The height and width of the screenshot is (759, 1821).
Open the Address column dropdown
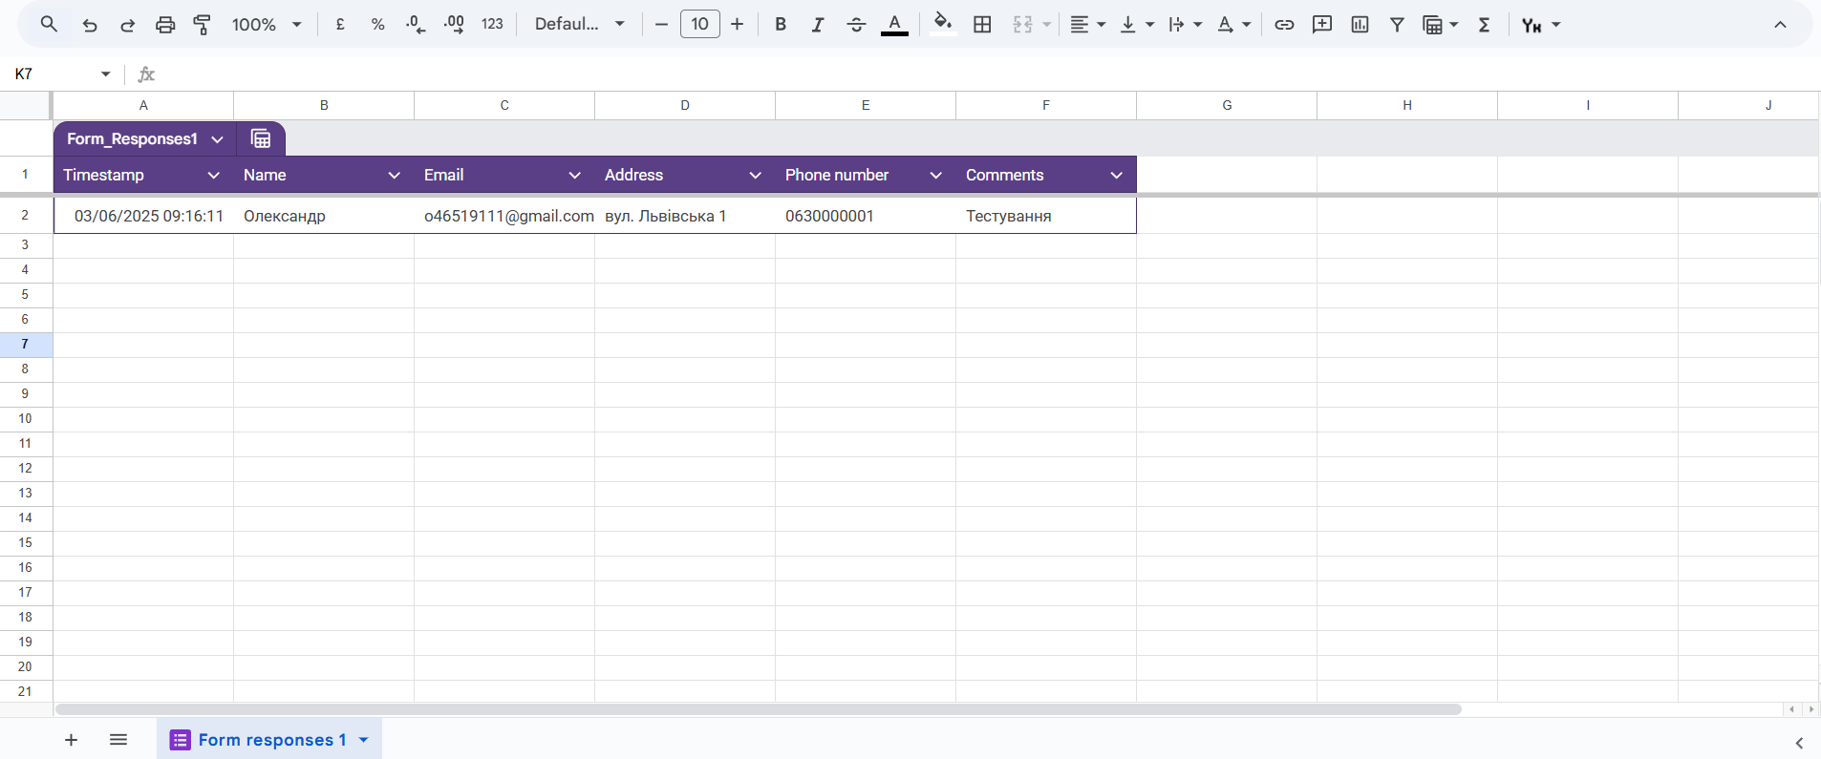(755, 175)
